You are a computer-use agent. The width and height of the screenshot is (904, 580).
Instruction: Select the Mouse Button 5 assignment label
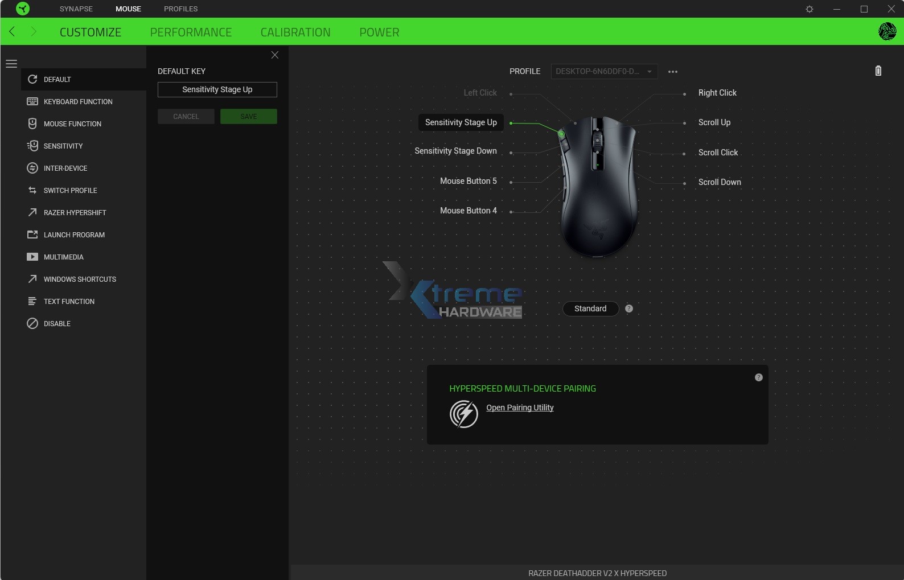(x=468, y=181)
